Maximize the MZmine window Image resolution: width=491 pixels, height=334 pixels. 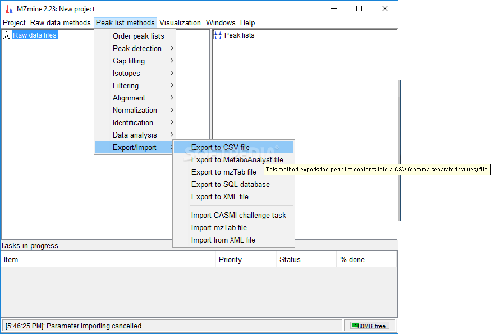359,9
